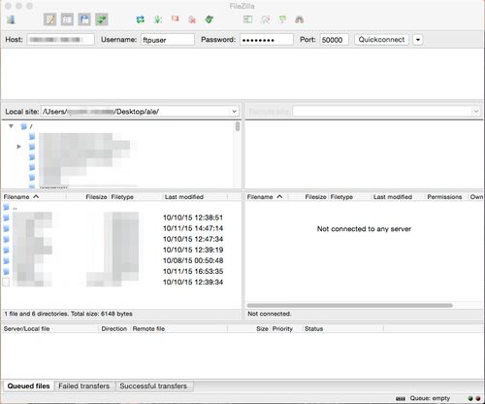Click the Host input field
The width and height of the screenshot is (485, 404).
click(60, 40)
